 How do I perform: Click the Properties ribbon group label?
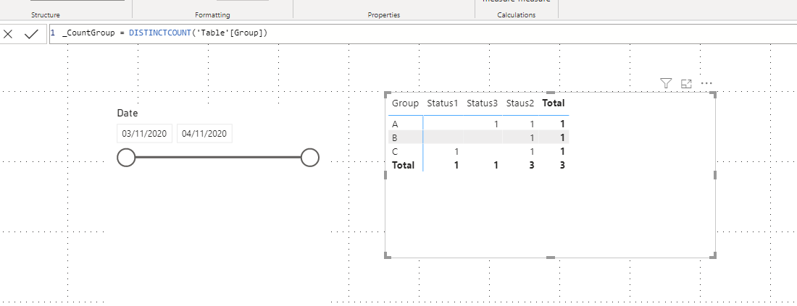coord(384,15)
